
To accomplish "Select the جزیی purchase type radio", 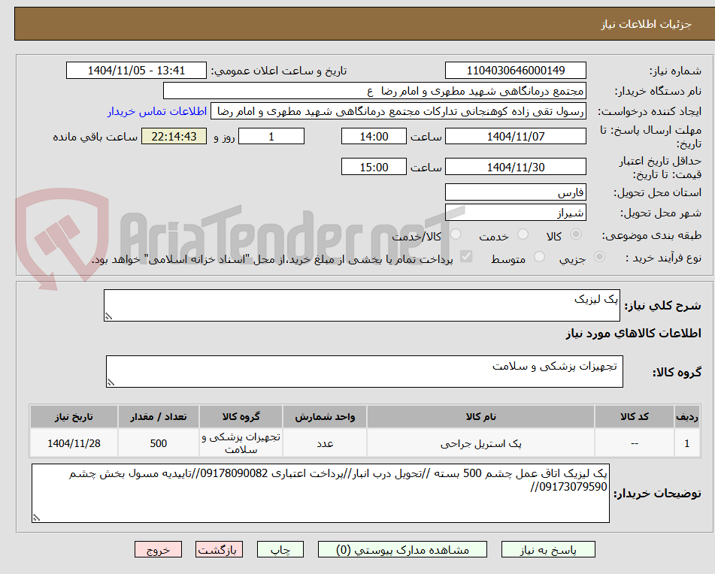I will (x=600, y=258).
